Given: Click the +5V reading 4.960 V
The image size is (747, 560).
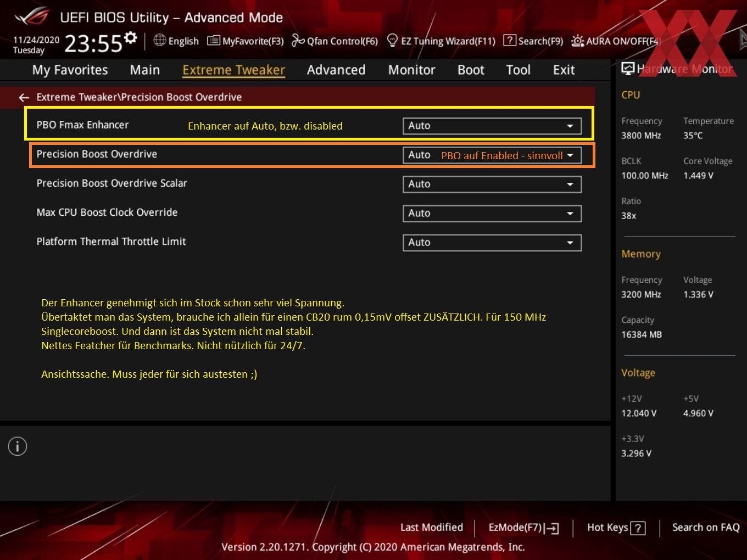Looking at the screenshot, I should (x=698, y=413).
